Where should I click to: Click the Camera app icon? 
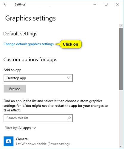9,141
